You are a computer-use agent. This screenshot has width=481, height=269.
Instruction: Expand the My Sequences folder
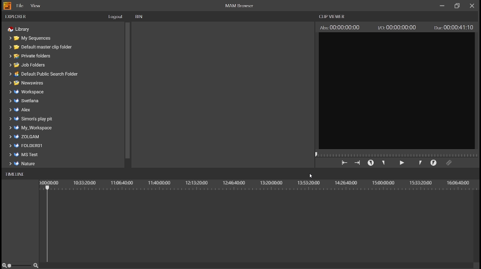coord(11,38)
